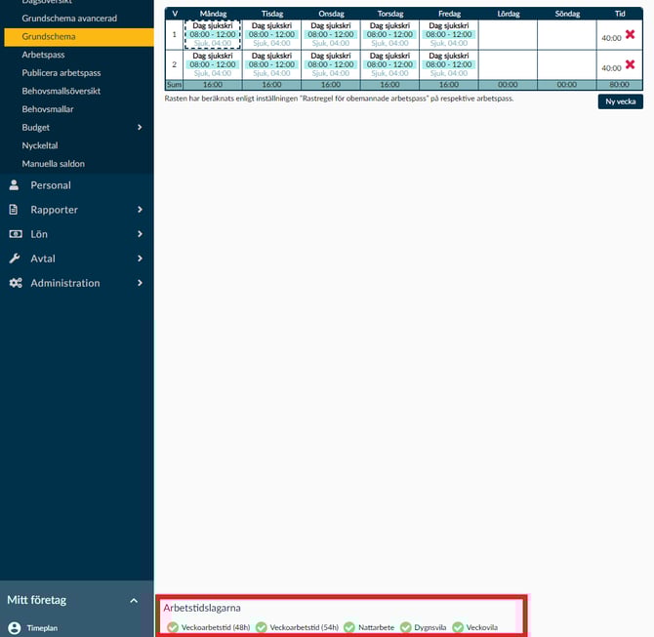The width and height of the screenshot is (654, 637).
Task: Click the Administration gears icon
Action: click(15, 283)
